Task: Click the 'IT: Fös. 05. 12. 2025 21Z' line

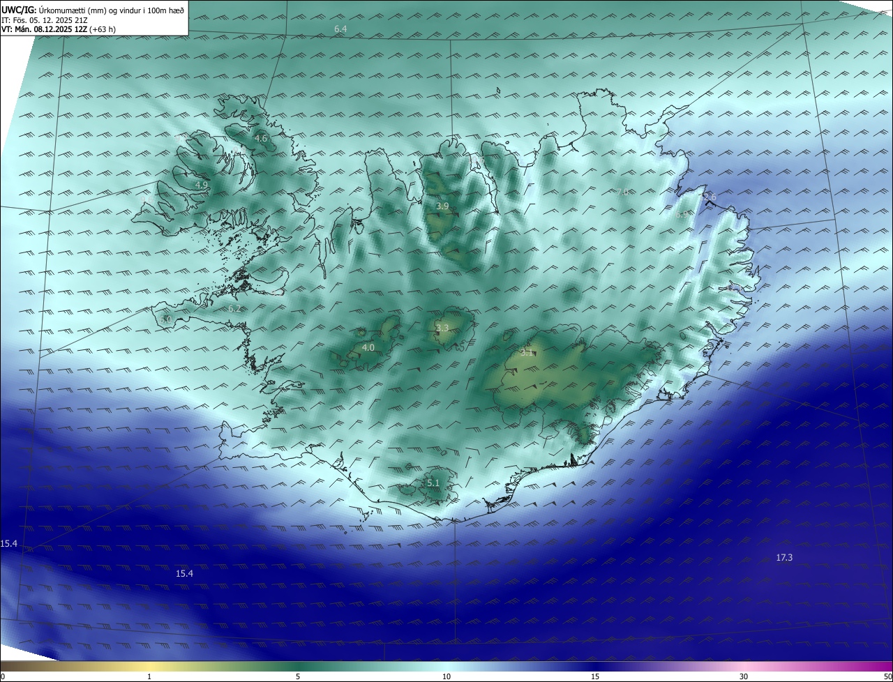Action: pyautogui.click(x=45, y=20)
